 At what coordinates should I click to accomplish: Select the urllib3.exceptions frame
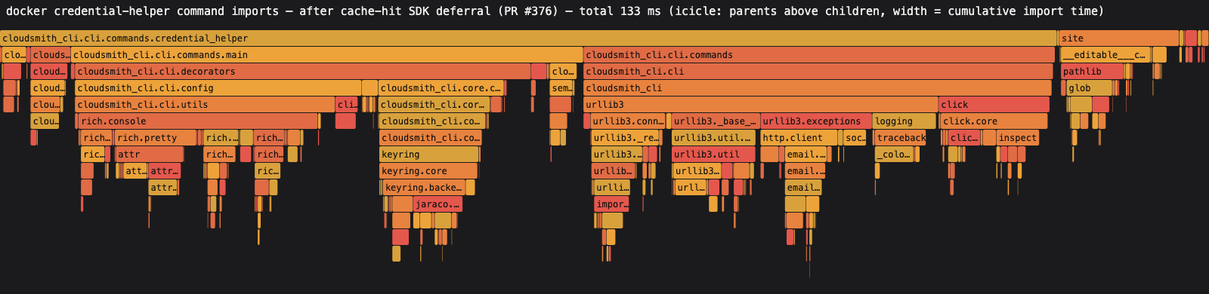(x=815, y=121)
